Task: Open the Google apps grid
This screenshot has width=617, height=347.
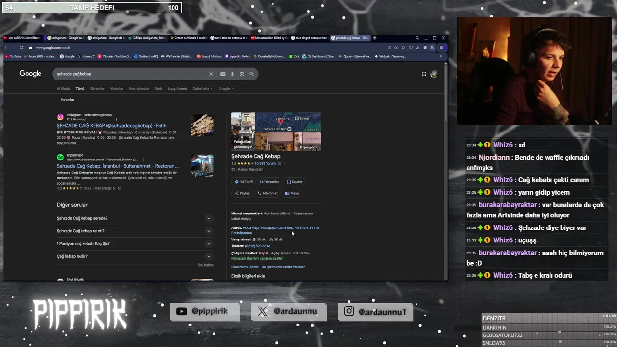Action: [x=424, y=74]
